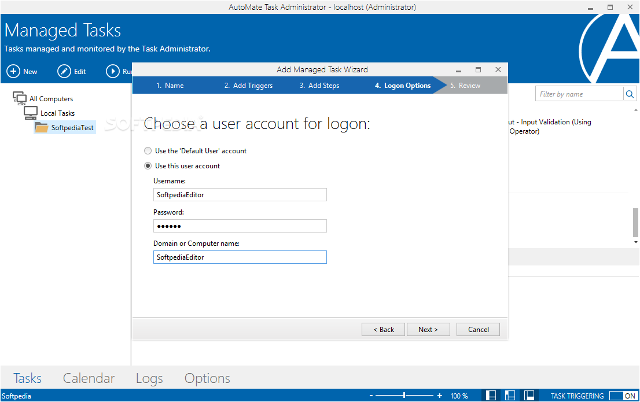Click the Edit label in toolbar
The width and height of the screenshot is (640, 402).
(80, 72)
